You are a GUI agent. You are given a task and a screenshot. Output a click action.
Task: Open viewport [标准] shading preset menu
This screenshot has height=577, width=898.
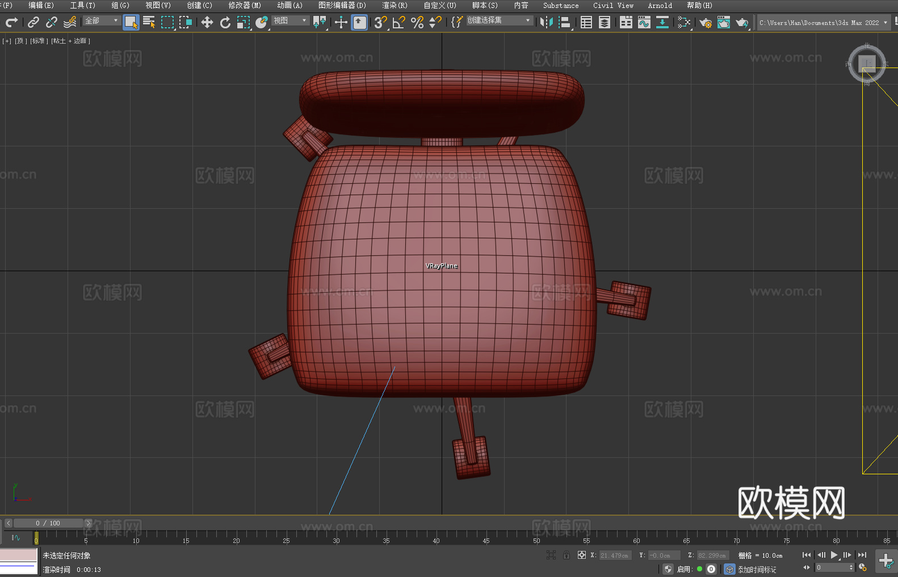39,41
